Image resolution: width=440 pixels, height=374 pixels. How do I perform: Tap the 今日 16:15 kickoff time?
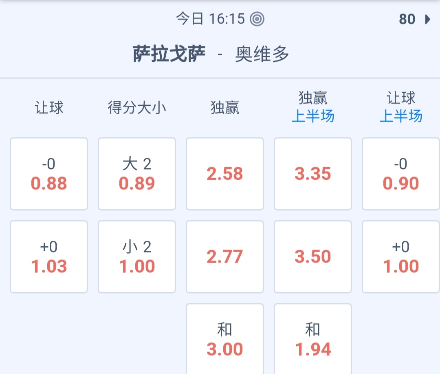(210, 19)
